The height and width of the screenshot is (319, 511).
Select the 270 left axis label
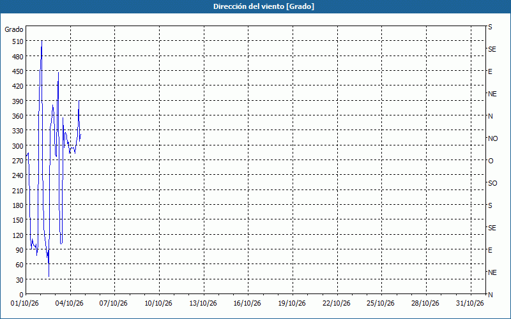(x=18, y=161)
